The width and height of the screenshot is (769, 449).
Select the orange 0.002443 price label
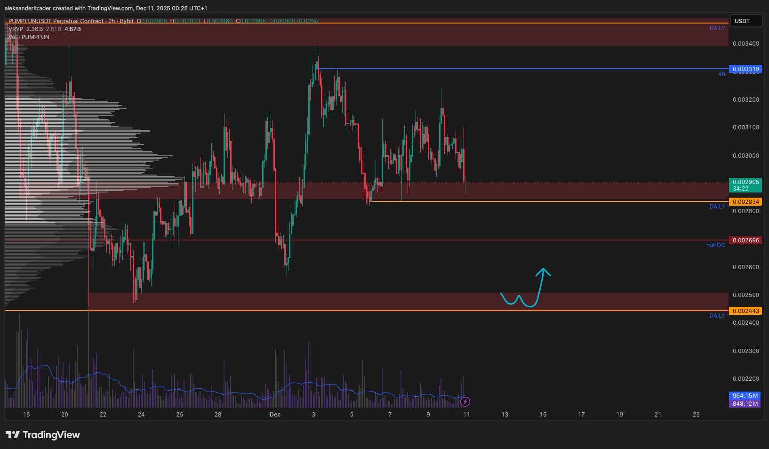coord(745,311)
